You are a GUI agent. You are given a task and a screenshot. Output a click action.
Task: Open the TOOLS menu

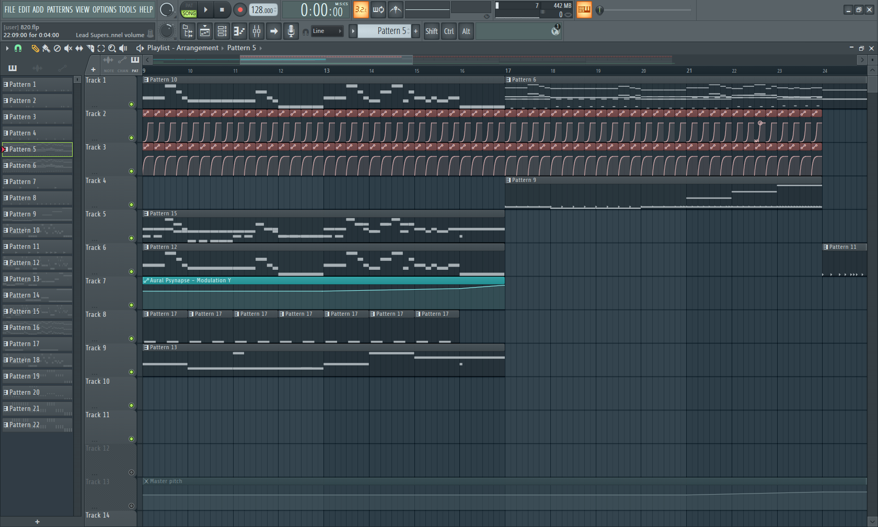click(x=127, y=9)
